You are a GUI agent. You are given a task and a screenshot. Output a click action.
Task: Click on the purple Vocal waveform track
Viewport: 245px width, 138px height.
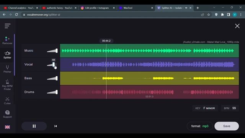click(149, 64)
